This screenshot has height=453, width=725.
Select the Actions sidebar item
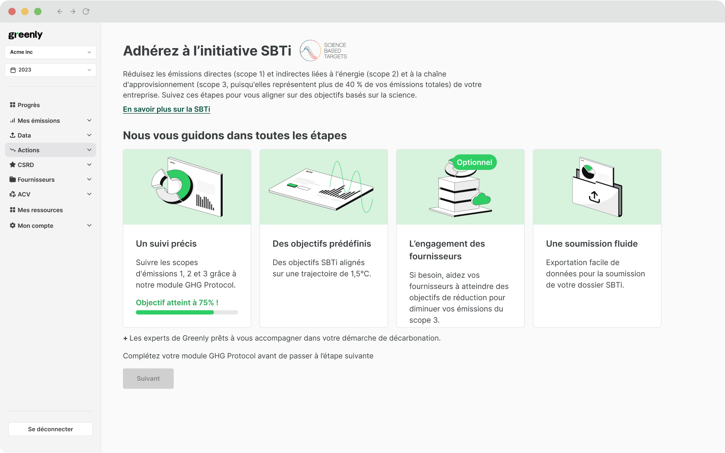pos(29,150)
